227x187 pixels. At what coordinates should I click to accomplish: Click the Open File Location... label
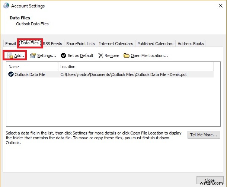(149, 56)
